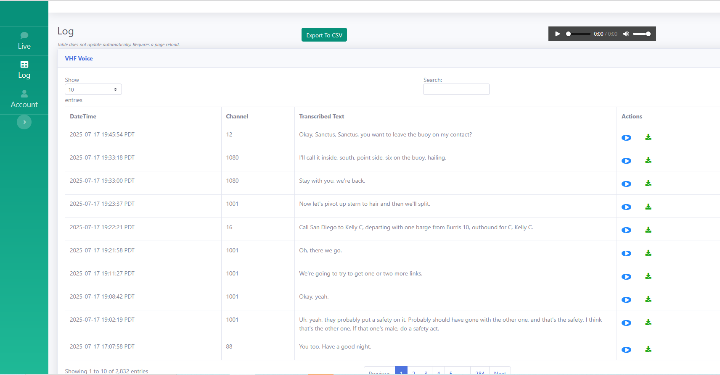The height and width of the screenshot is (375, 720).
Task: Open the VHF Voice link
Action: (x=79, y=58)
